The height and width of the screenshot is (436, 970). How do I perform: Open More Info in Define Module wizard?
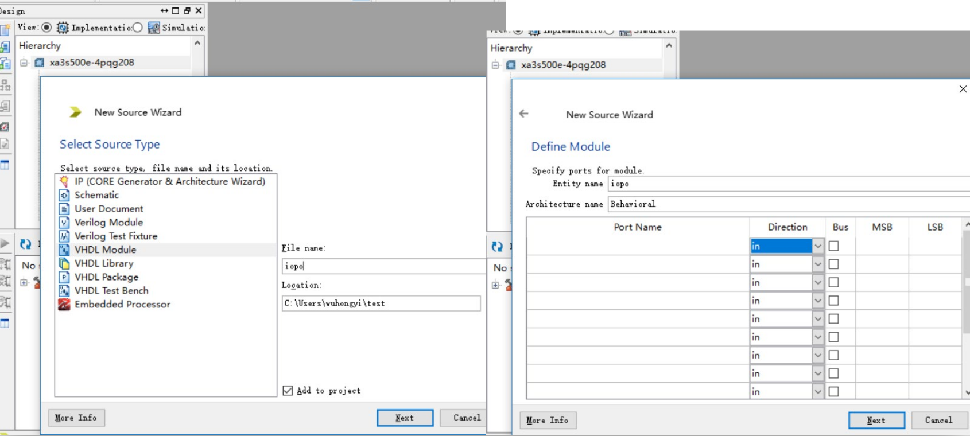pyautogui.click(x=548, y=420)
